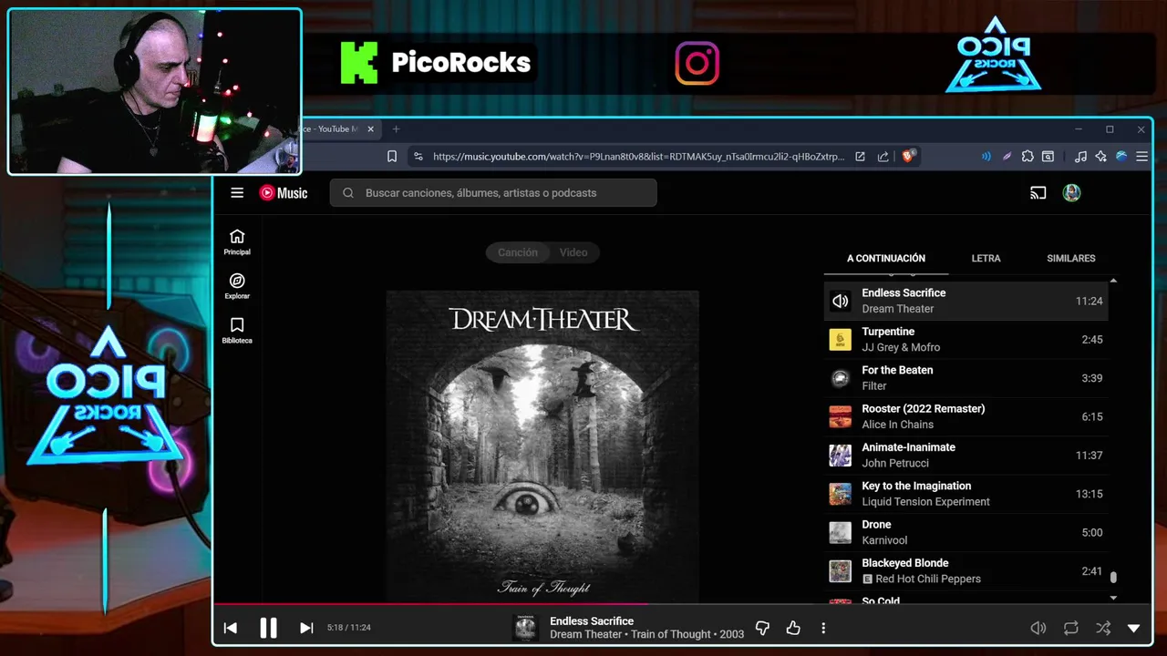
Task: Click the Alice In Chains Rooster thumbnail
Action: tap(840, 416)
